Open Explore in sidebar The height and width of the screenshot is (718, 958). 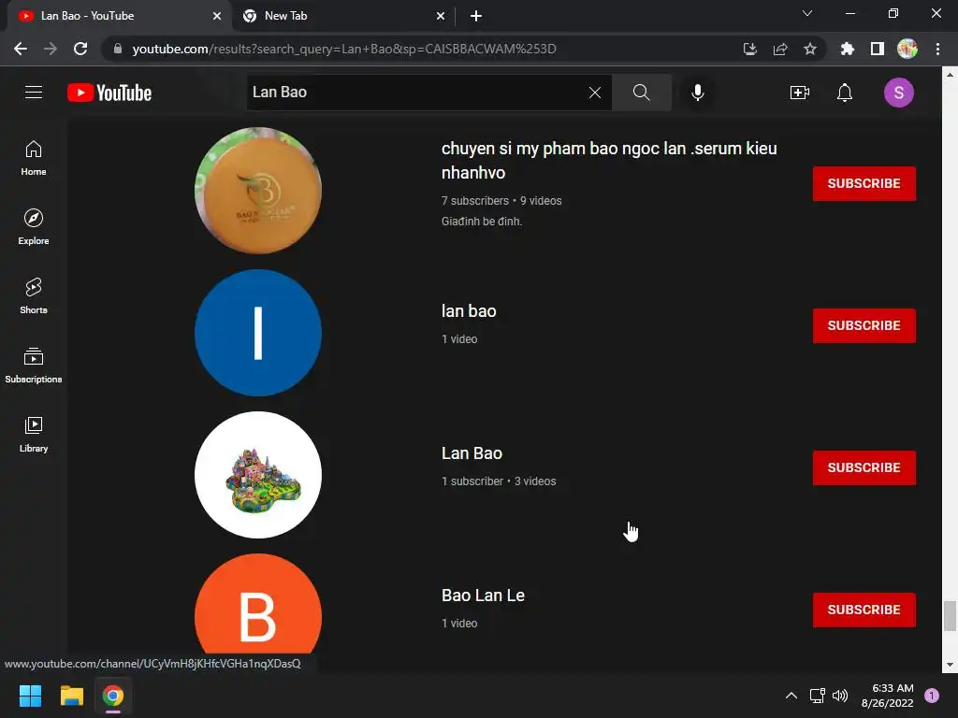[34, 227]
